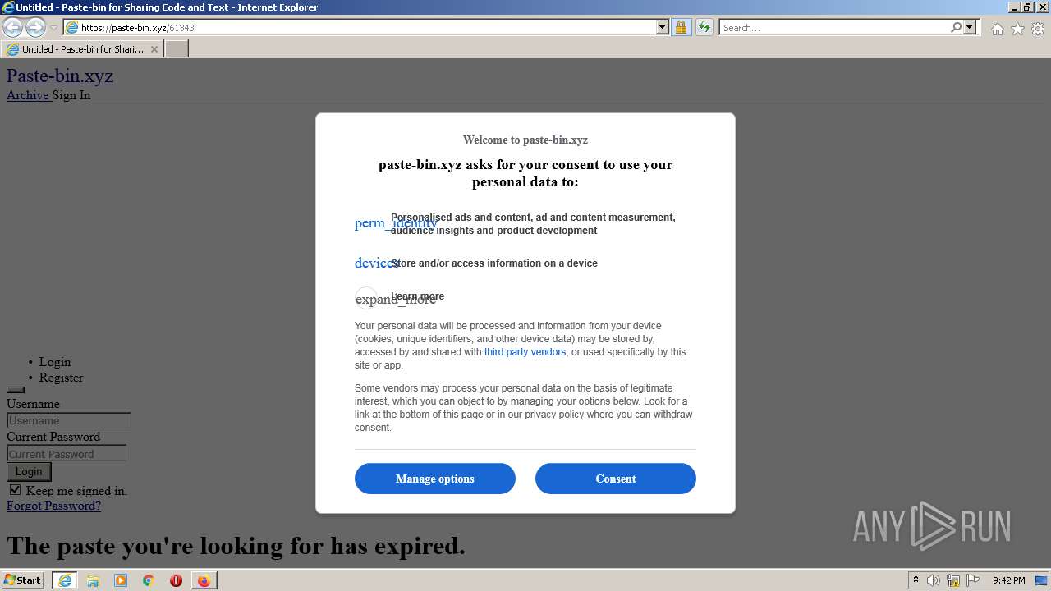Open the address bar history dropdown
This screenshot has height=591, width=1051.
coord(663,27)
